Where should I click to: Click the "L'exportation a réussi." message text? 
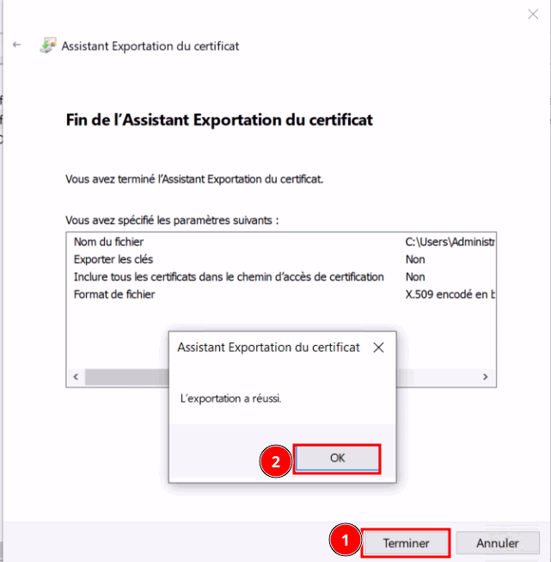click(x=231, y=398)
